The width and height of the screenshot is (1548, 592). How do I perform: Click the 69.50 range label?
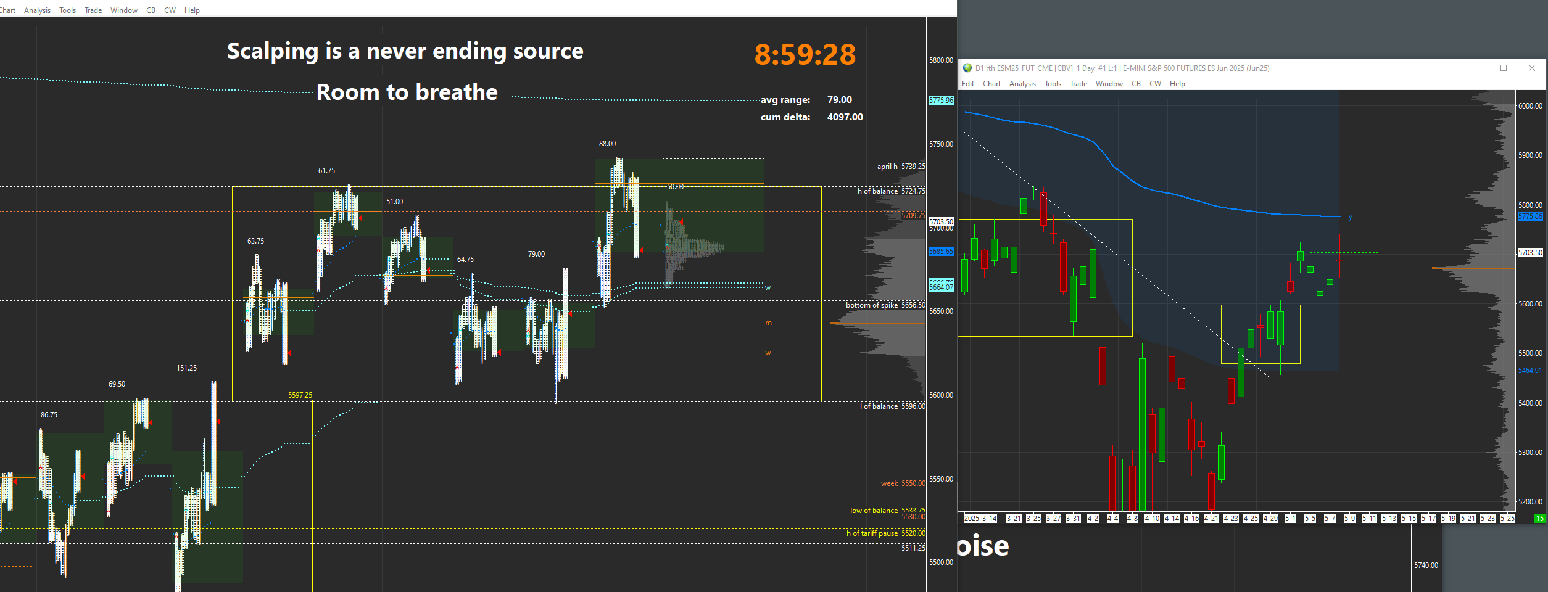(117, 384)
